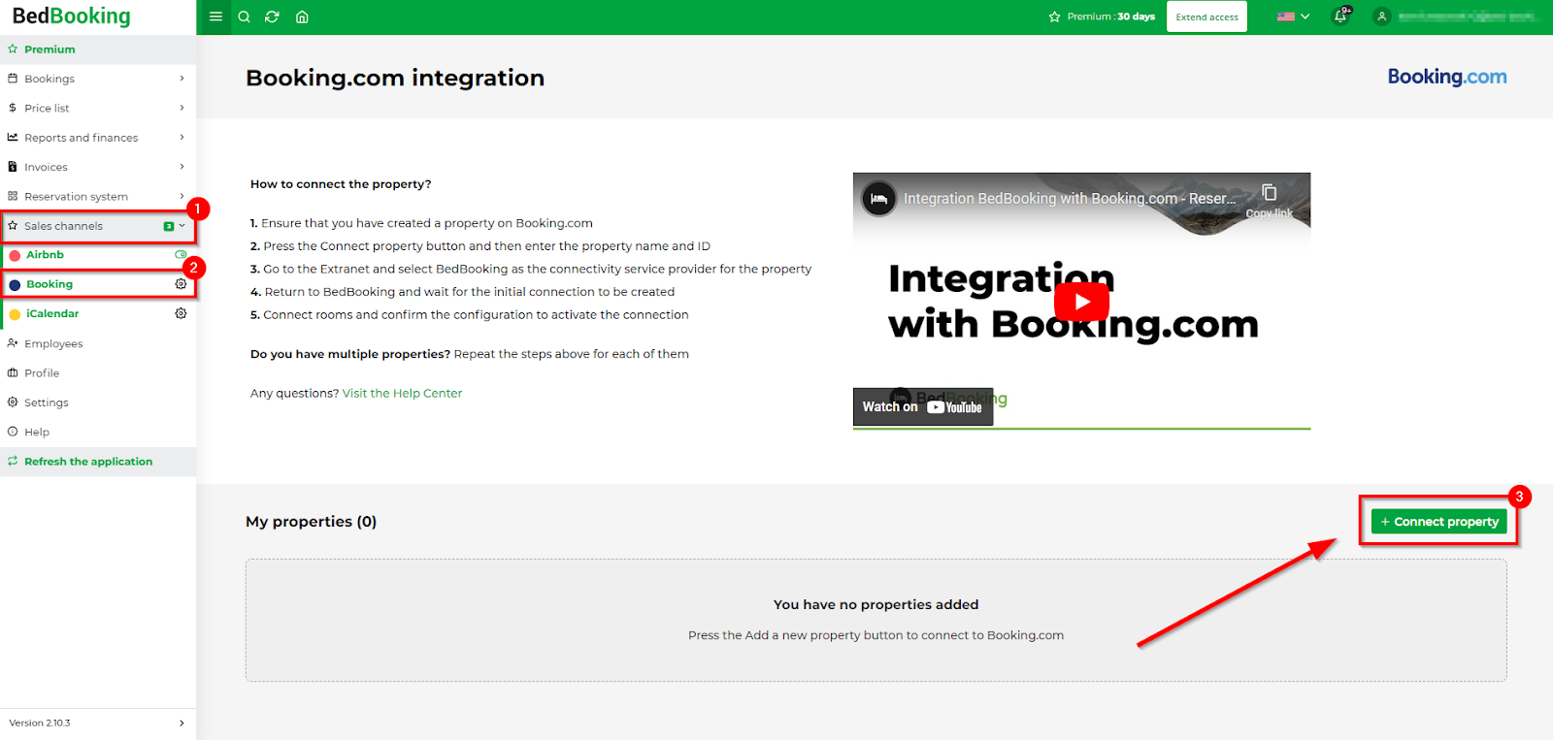Open Settings menu item
This screenshot has width=1553, height=740.
98,402
